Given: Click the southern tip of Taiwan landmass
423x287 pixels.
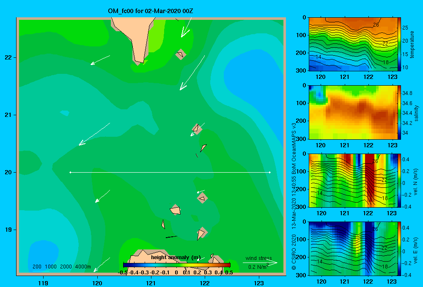Looking at the screenshot, I should (140, 62).
